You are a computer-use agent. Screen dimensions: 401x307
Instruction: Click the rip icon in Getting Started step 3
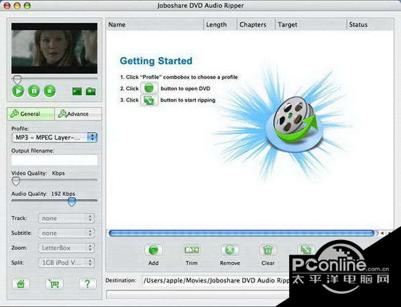[149, 100]
